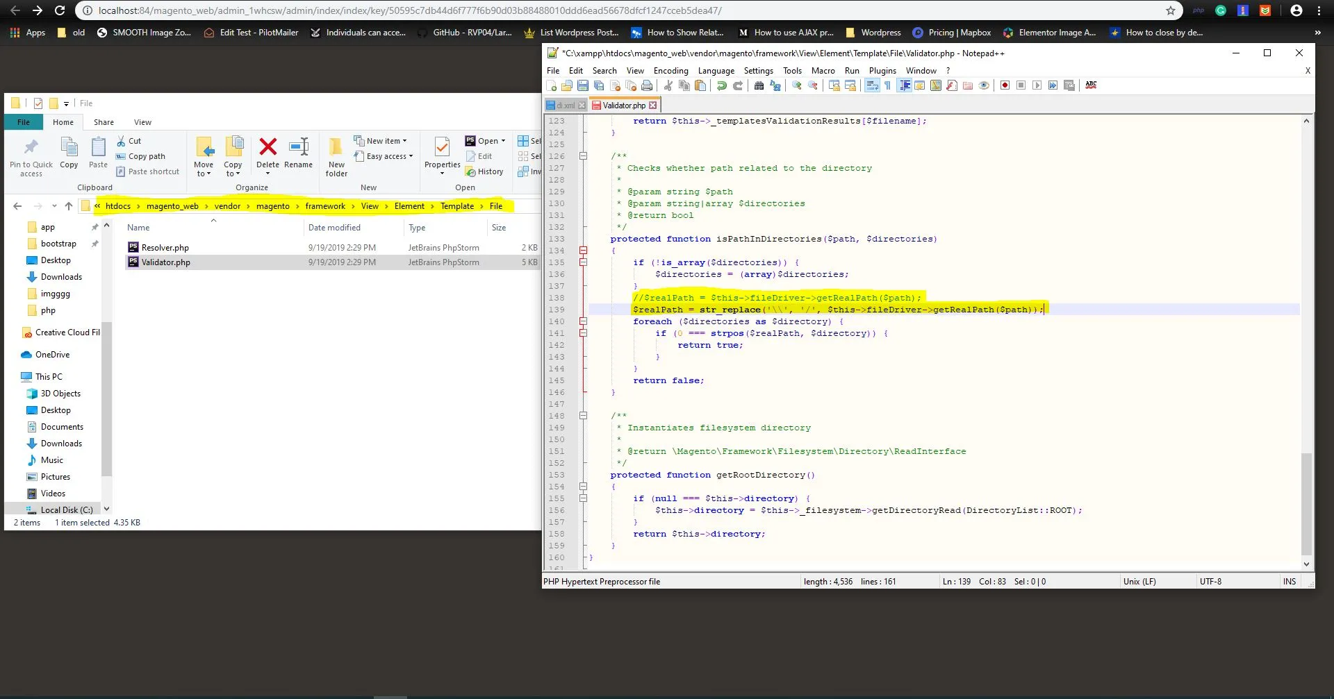Collapse the fold marker at line 126
Viewport: 1334px width, 699px height.
[x=583, y=156]
